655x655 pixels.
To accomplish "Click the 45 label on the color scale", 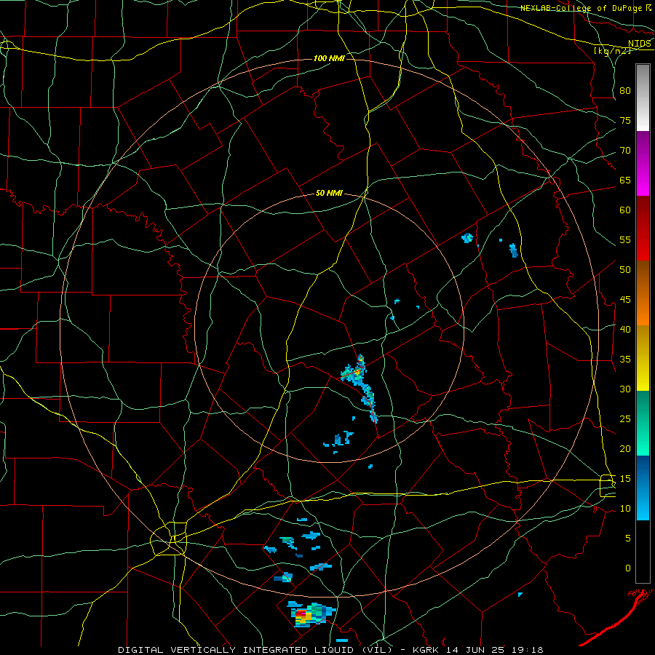I will tap(625, 300).
